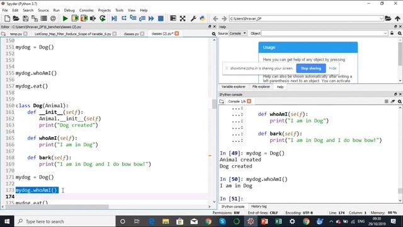Open the PYTHONPATH manager Python icon
Screen dimensions: 403x227
(x=203, y=18)
